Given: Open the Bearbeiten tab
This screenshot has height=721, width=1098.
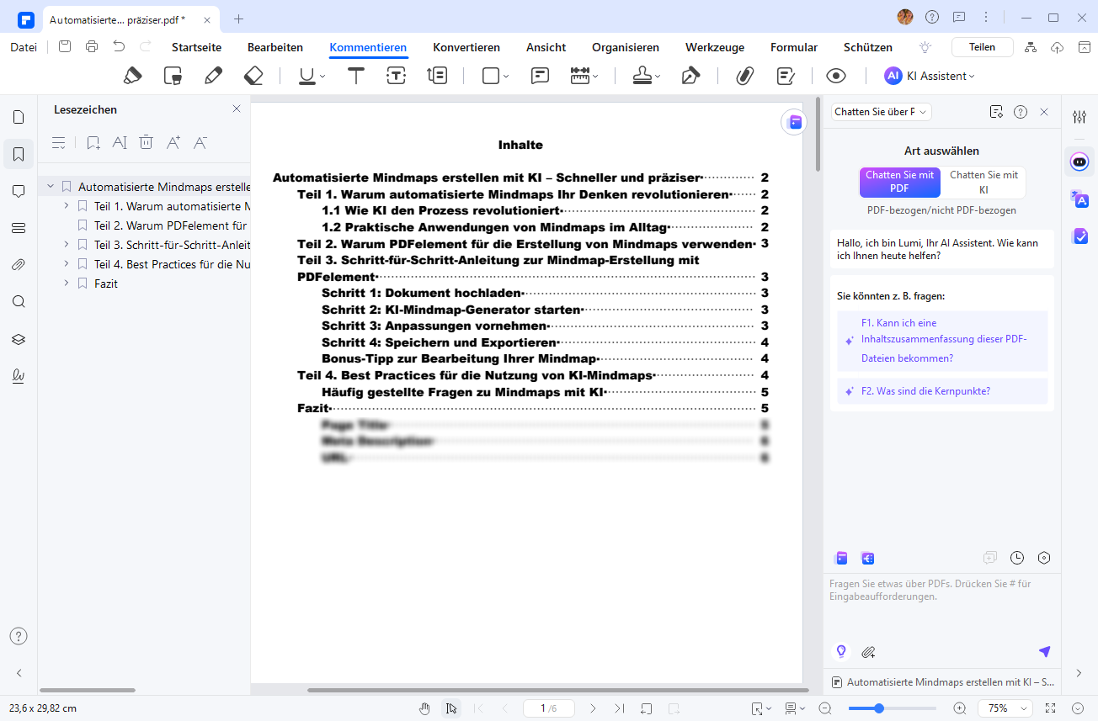Looking at the screenshot, I should click(x=275, y=47).
